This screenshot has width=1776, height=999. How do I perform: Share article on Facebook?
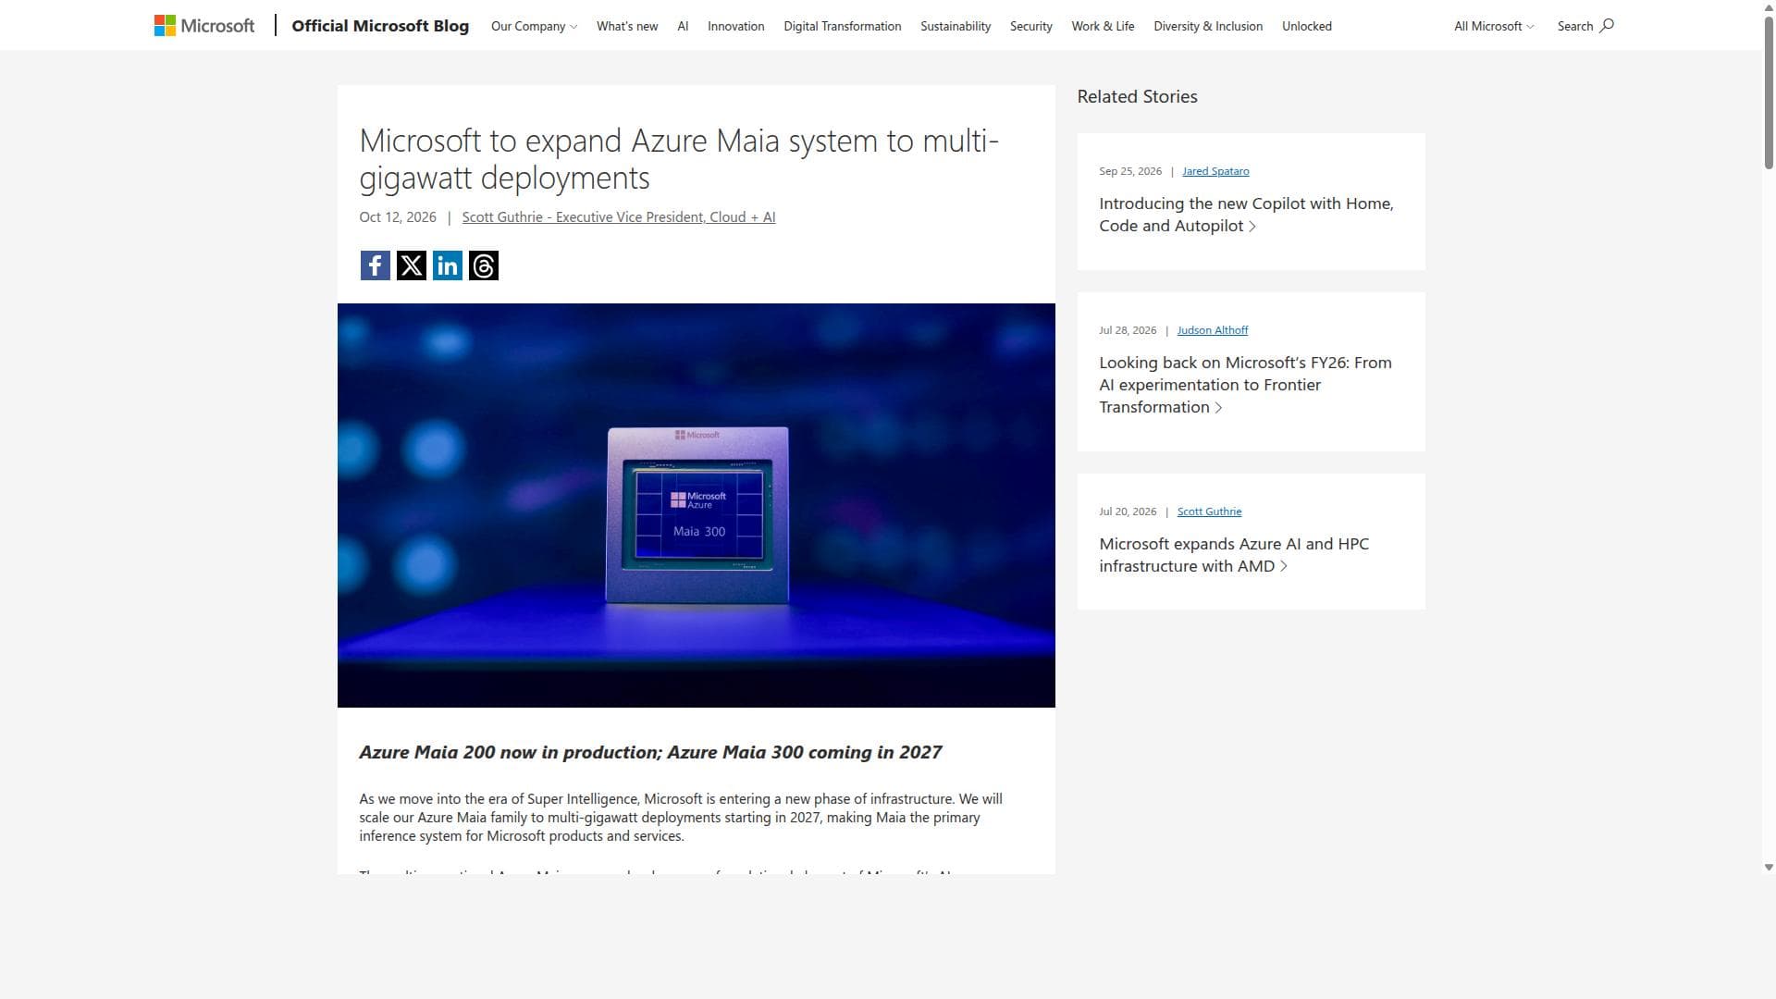(375, 265)
